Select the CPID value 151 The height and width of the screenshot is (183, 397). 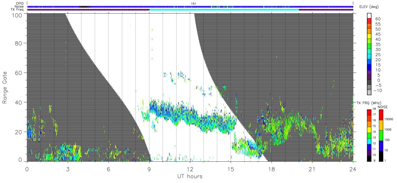tap(193, 4)
